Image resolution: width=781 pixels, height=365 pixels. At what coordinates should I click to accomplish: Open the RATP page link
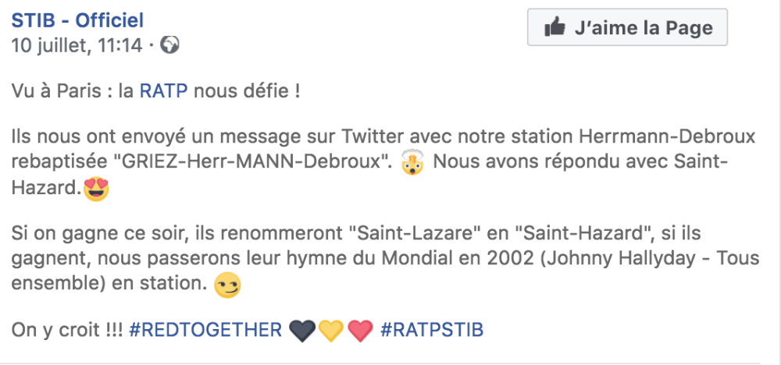(164, 91)
